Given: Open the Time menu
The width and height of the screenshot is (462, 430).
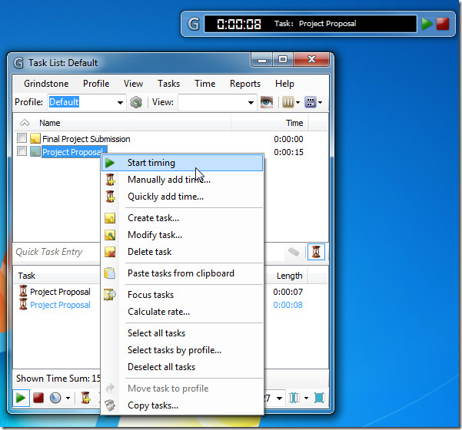Looking at the screenshot, I should coord(204,84).
